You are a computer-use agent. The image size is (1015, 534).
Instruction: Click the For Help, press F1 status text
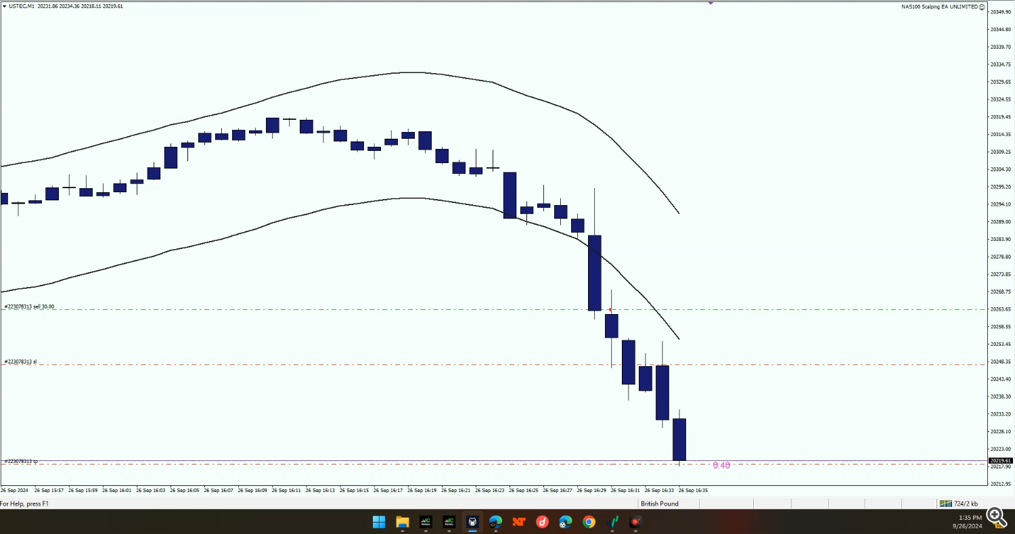(x=24, y=504)
